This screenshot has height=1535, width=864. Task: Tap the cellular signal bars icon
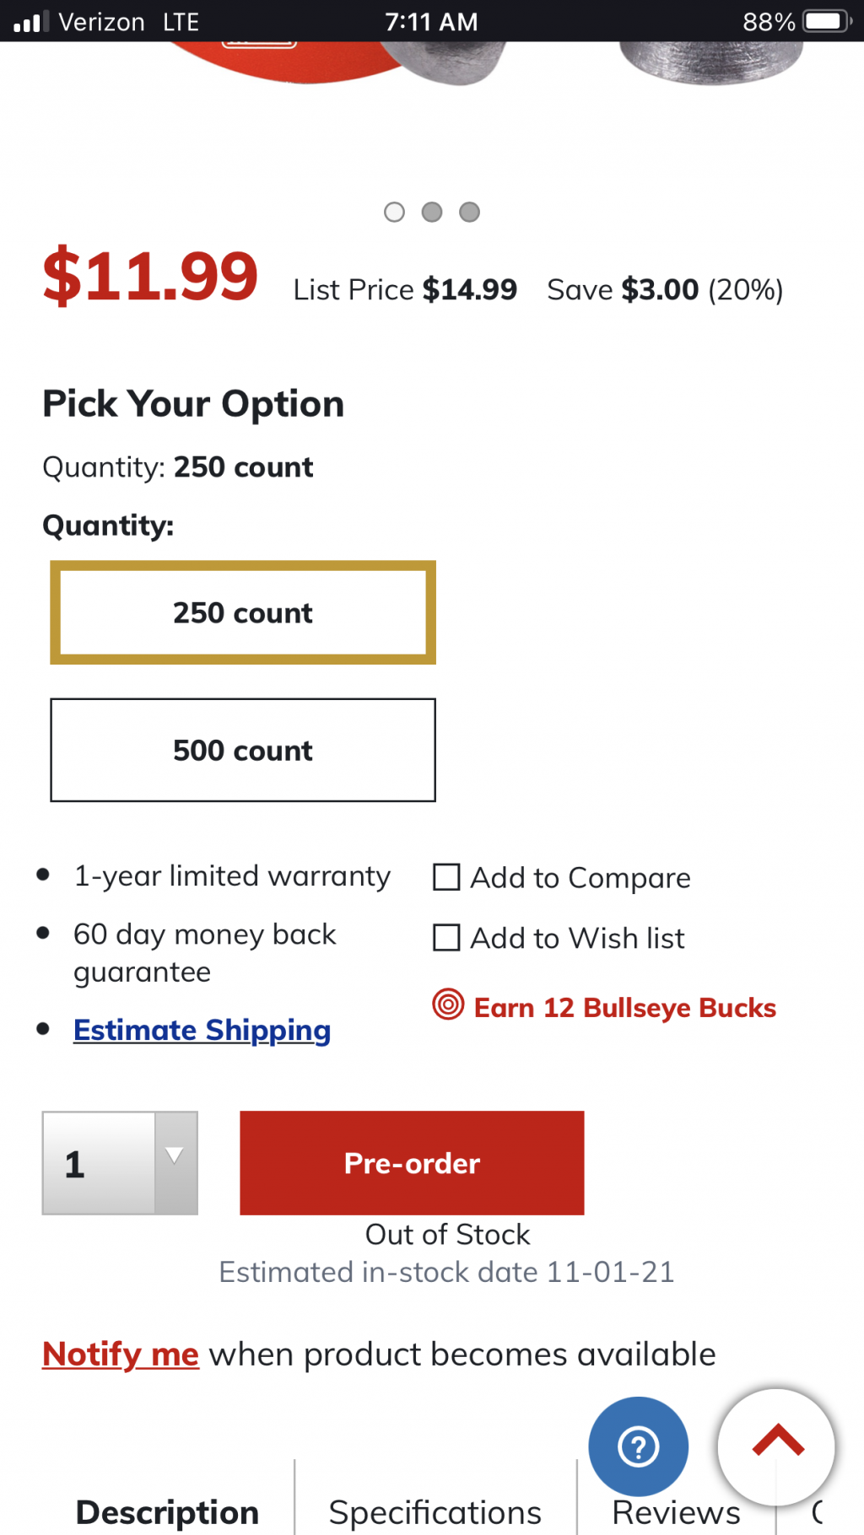coord(31,21)
